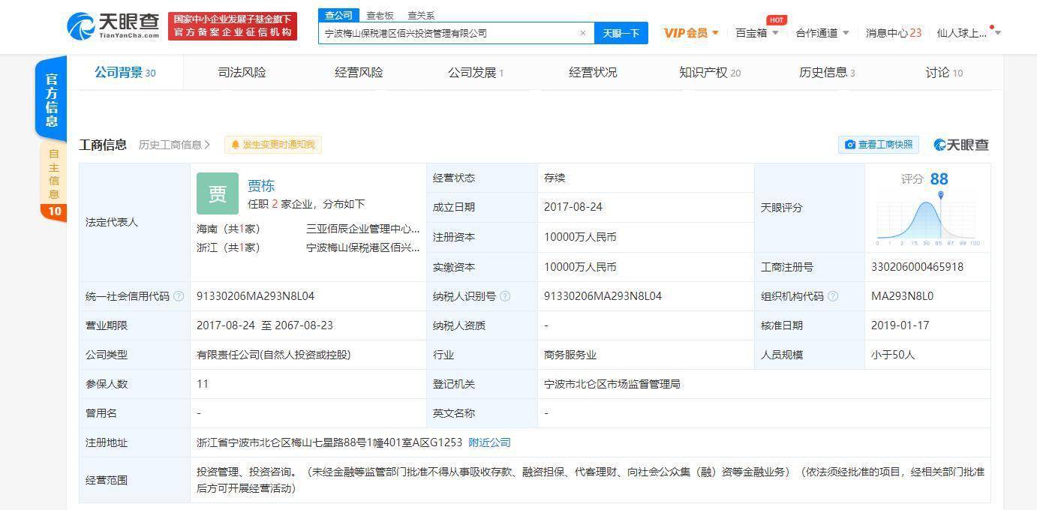Image resolution: width=1037 pixels, height=510 pixels.
Task: Click the 登记机关 value 宁波市北仑区市场监督管理局
Action: coord(612,384)
